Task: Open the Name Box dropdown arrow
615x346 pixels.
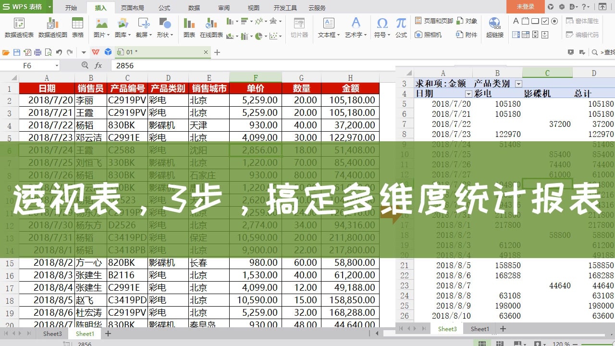Action: pos(56,65)
